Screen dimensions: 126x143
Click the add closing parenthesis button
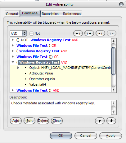89,33
